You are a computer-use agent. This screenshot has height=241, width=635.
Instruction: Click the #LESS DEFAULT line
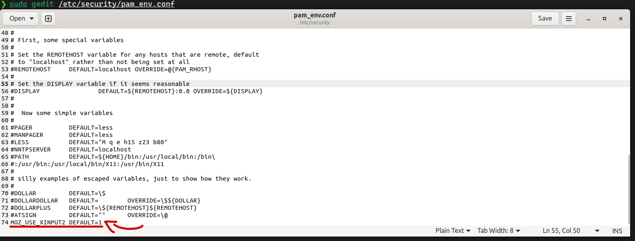pos(89,142)
